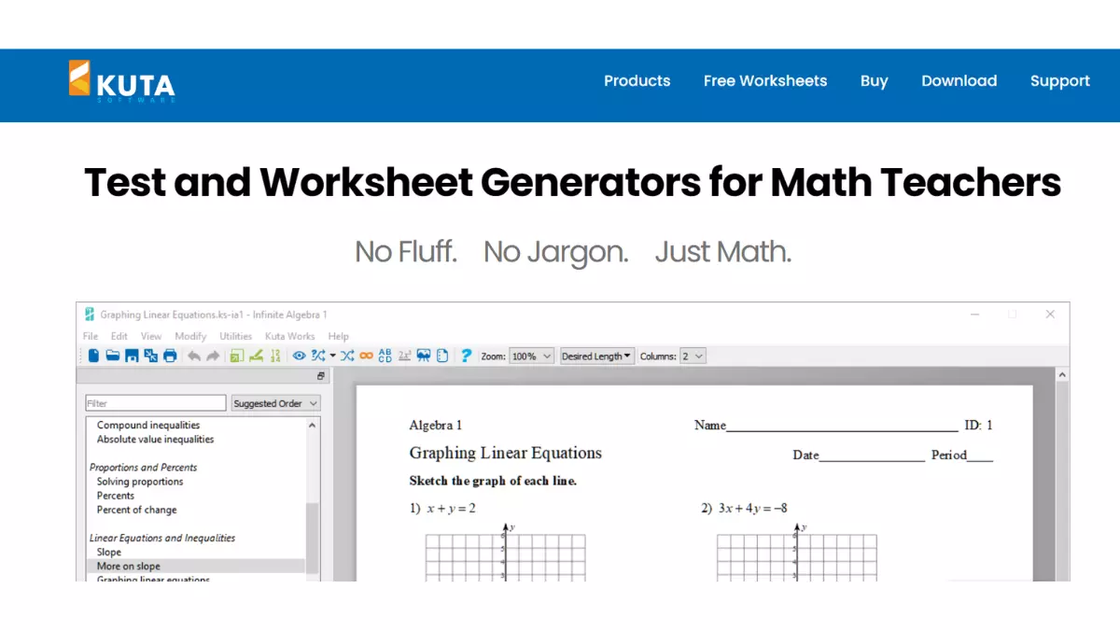Click the Date field on the worksheet
This screenshot has height=630, width=1120.
(x=859, y=455)
